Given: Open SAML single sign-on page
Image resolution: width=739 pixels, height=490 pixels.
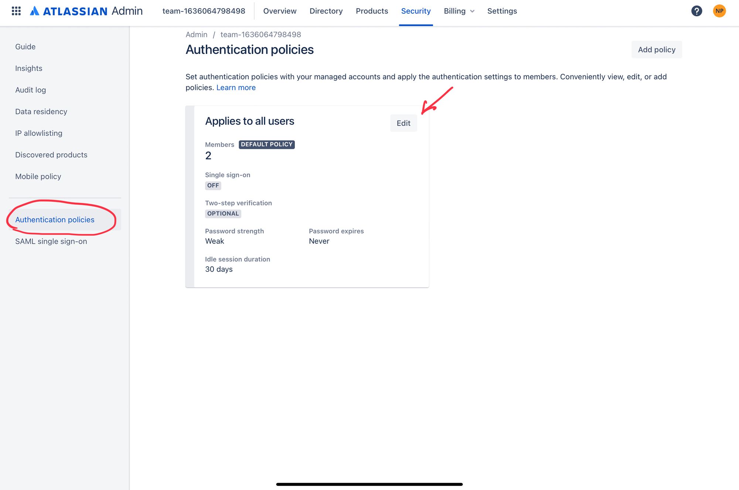Looking at the screenshot, I should tap(51, 241).
